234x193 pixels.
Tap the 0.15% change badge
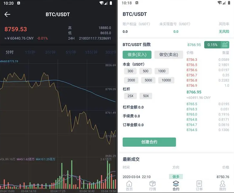click(212, 45)
